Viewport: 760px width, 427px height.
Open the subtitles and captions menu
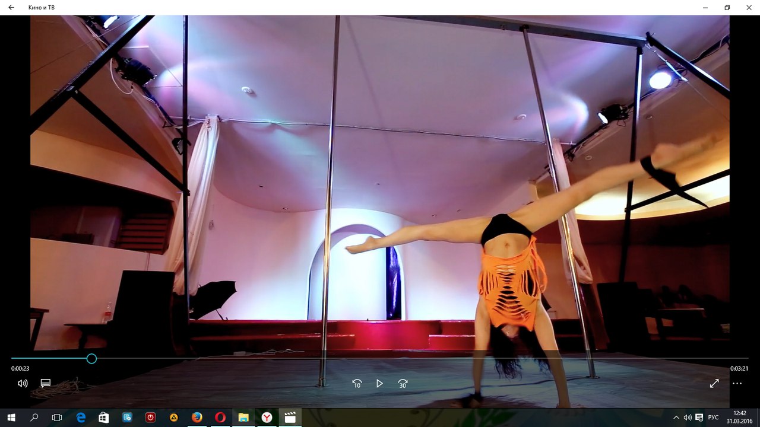pos(46,383)
